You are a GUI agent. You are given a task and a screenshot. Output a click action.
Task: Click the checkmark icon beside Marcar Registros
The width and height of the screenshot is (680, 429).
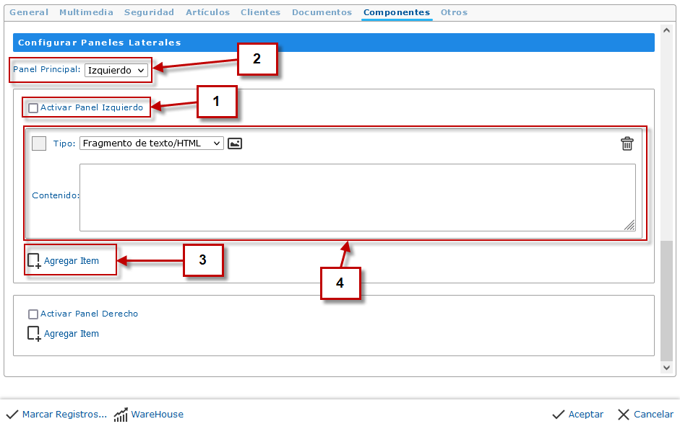(x=12, y=415)
